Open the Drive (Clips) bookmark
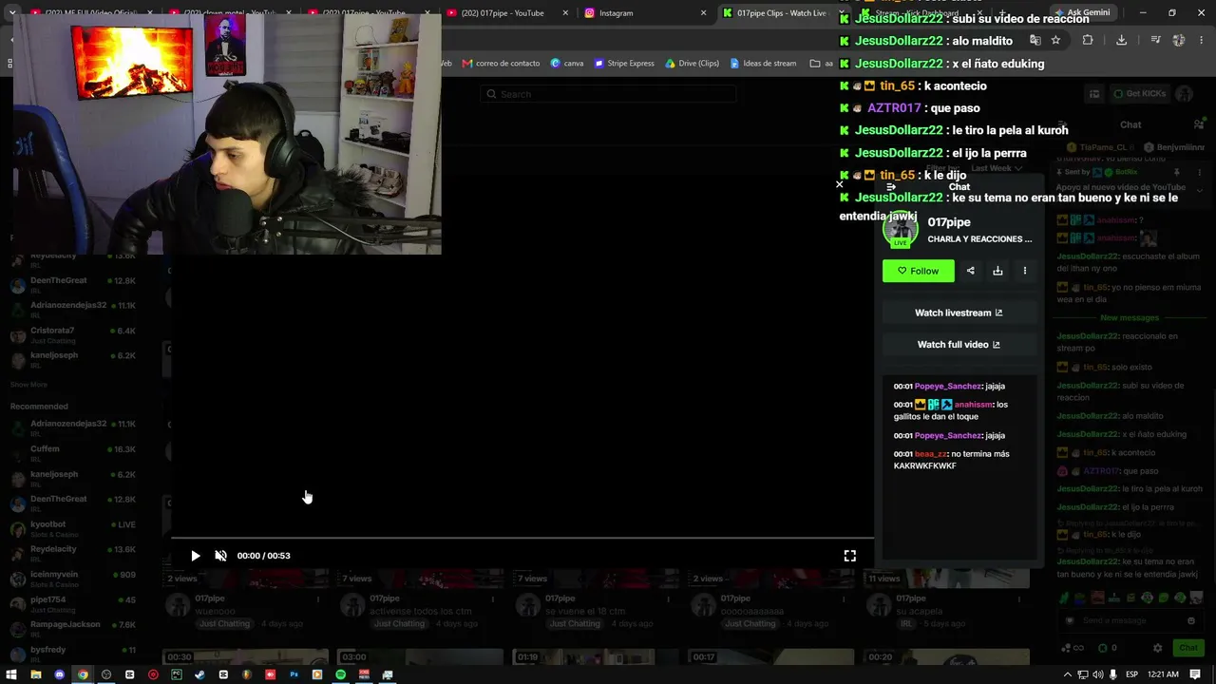This screenshot has height=684, width=1216. (692, 64)
